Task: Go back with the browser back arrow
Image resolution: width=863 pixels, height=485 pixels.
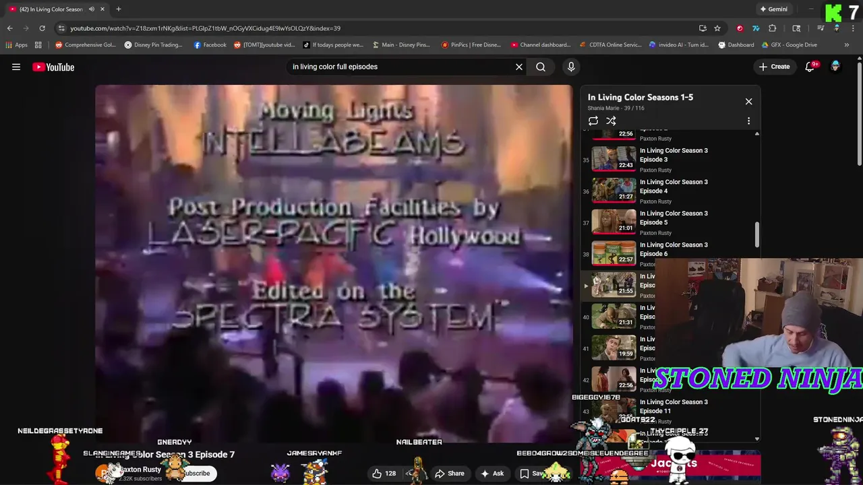Action: (9, 28)
